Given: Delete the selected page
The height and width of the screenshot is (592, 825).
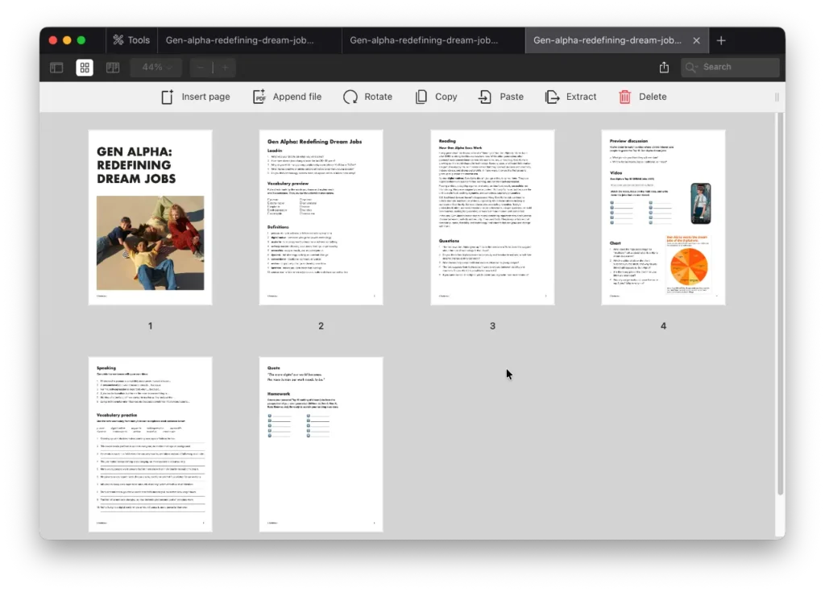Looking at the screenshot, I should click(642, 96).
